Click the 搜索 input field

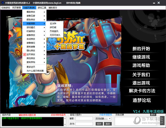click(84, 119)
